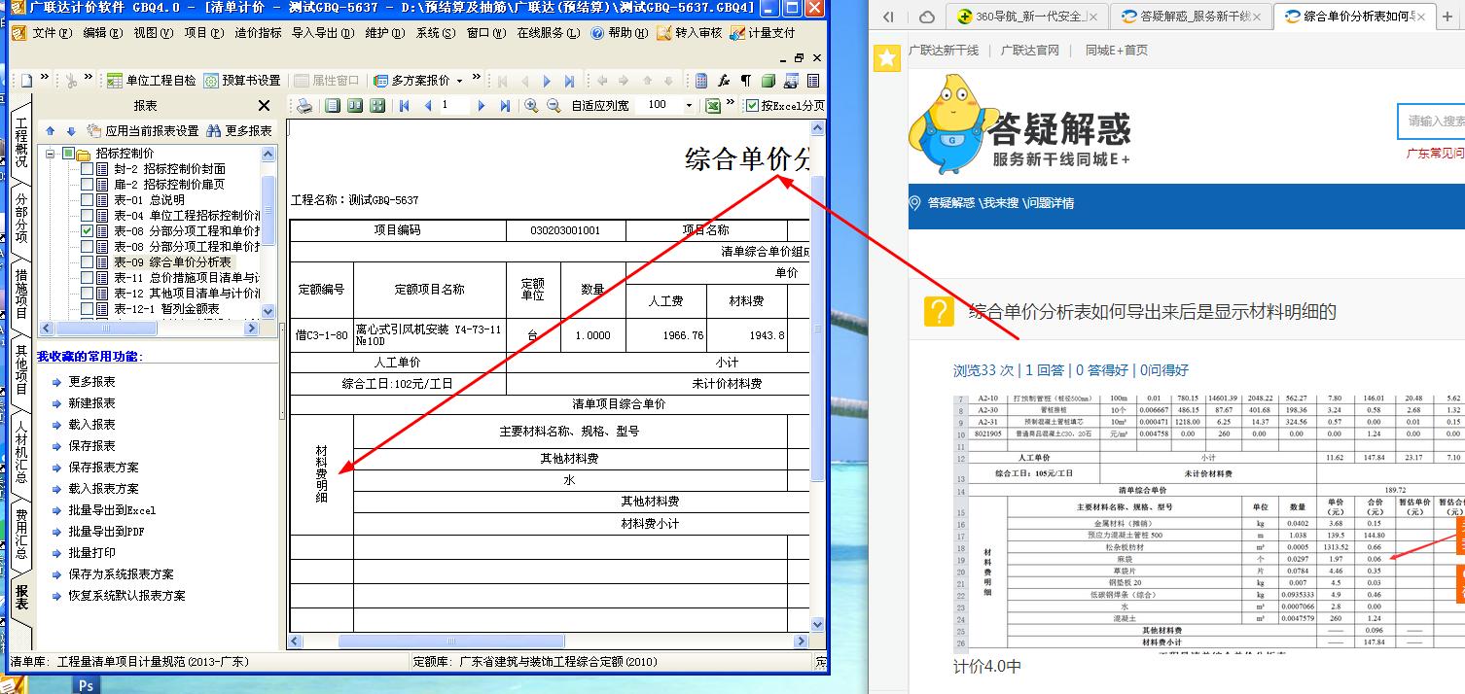
Task: Switch to 人材机汇总 side tab
Action: [21, 454]
